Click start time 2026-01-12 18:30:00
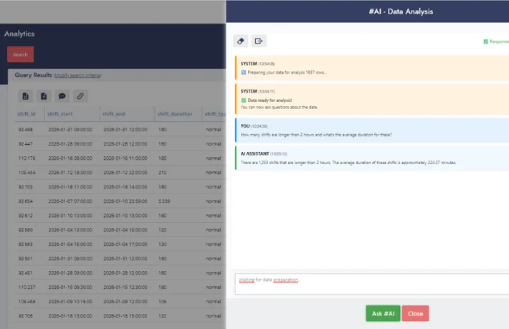Image resolution: width=509 pixels, height=329 pixels. tap(70, 173)
